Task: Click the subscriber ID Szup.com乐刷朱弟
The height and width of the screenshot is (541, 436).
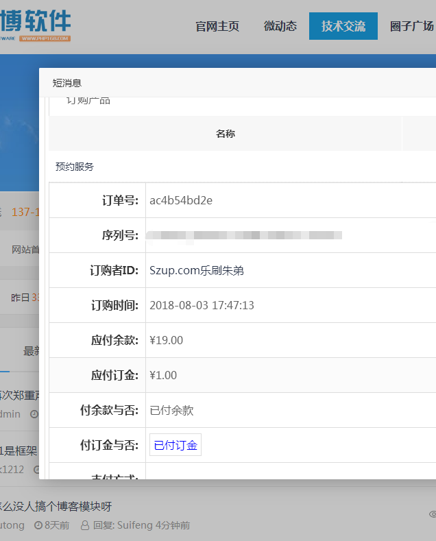Action: coord(197,270)
